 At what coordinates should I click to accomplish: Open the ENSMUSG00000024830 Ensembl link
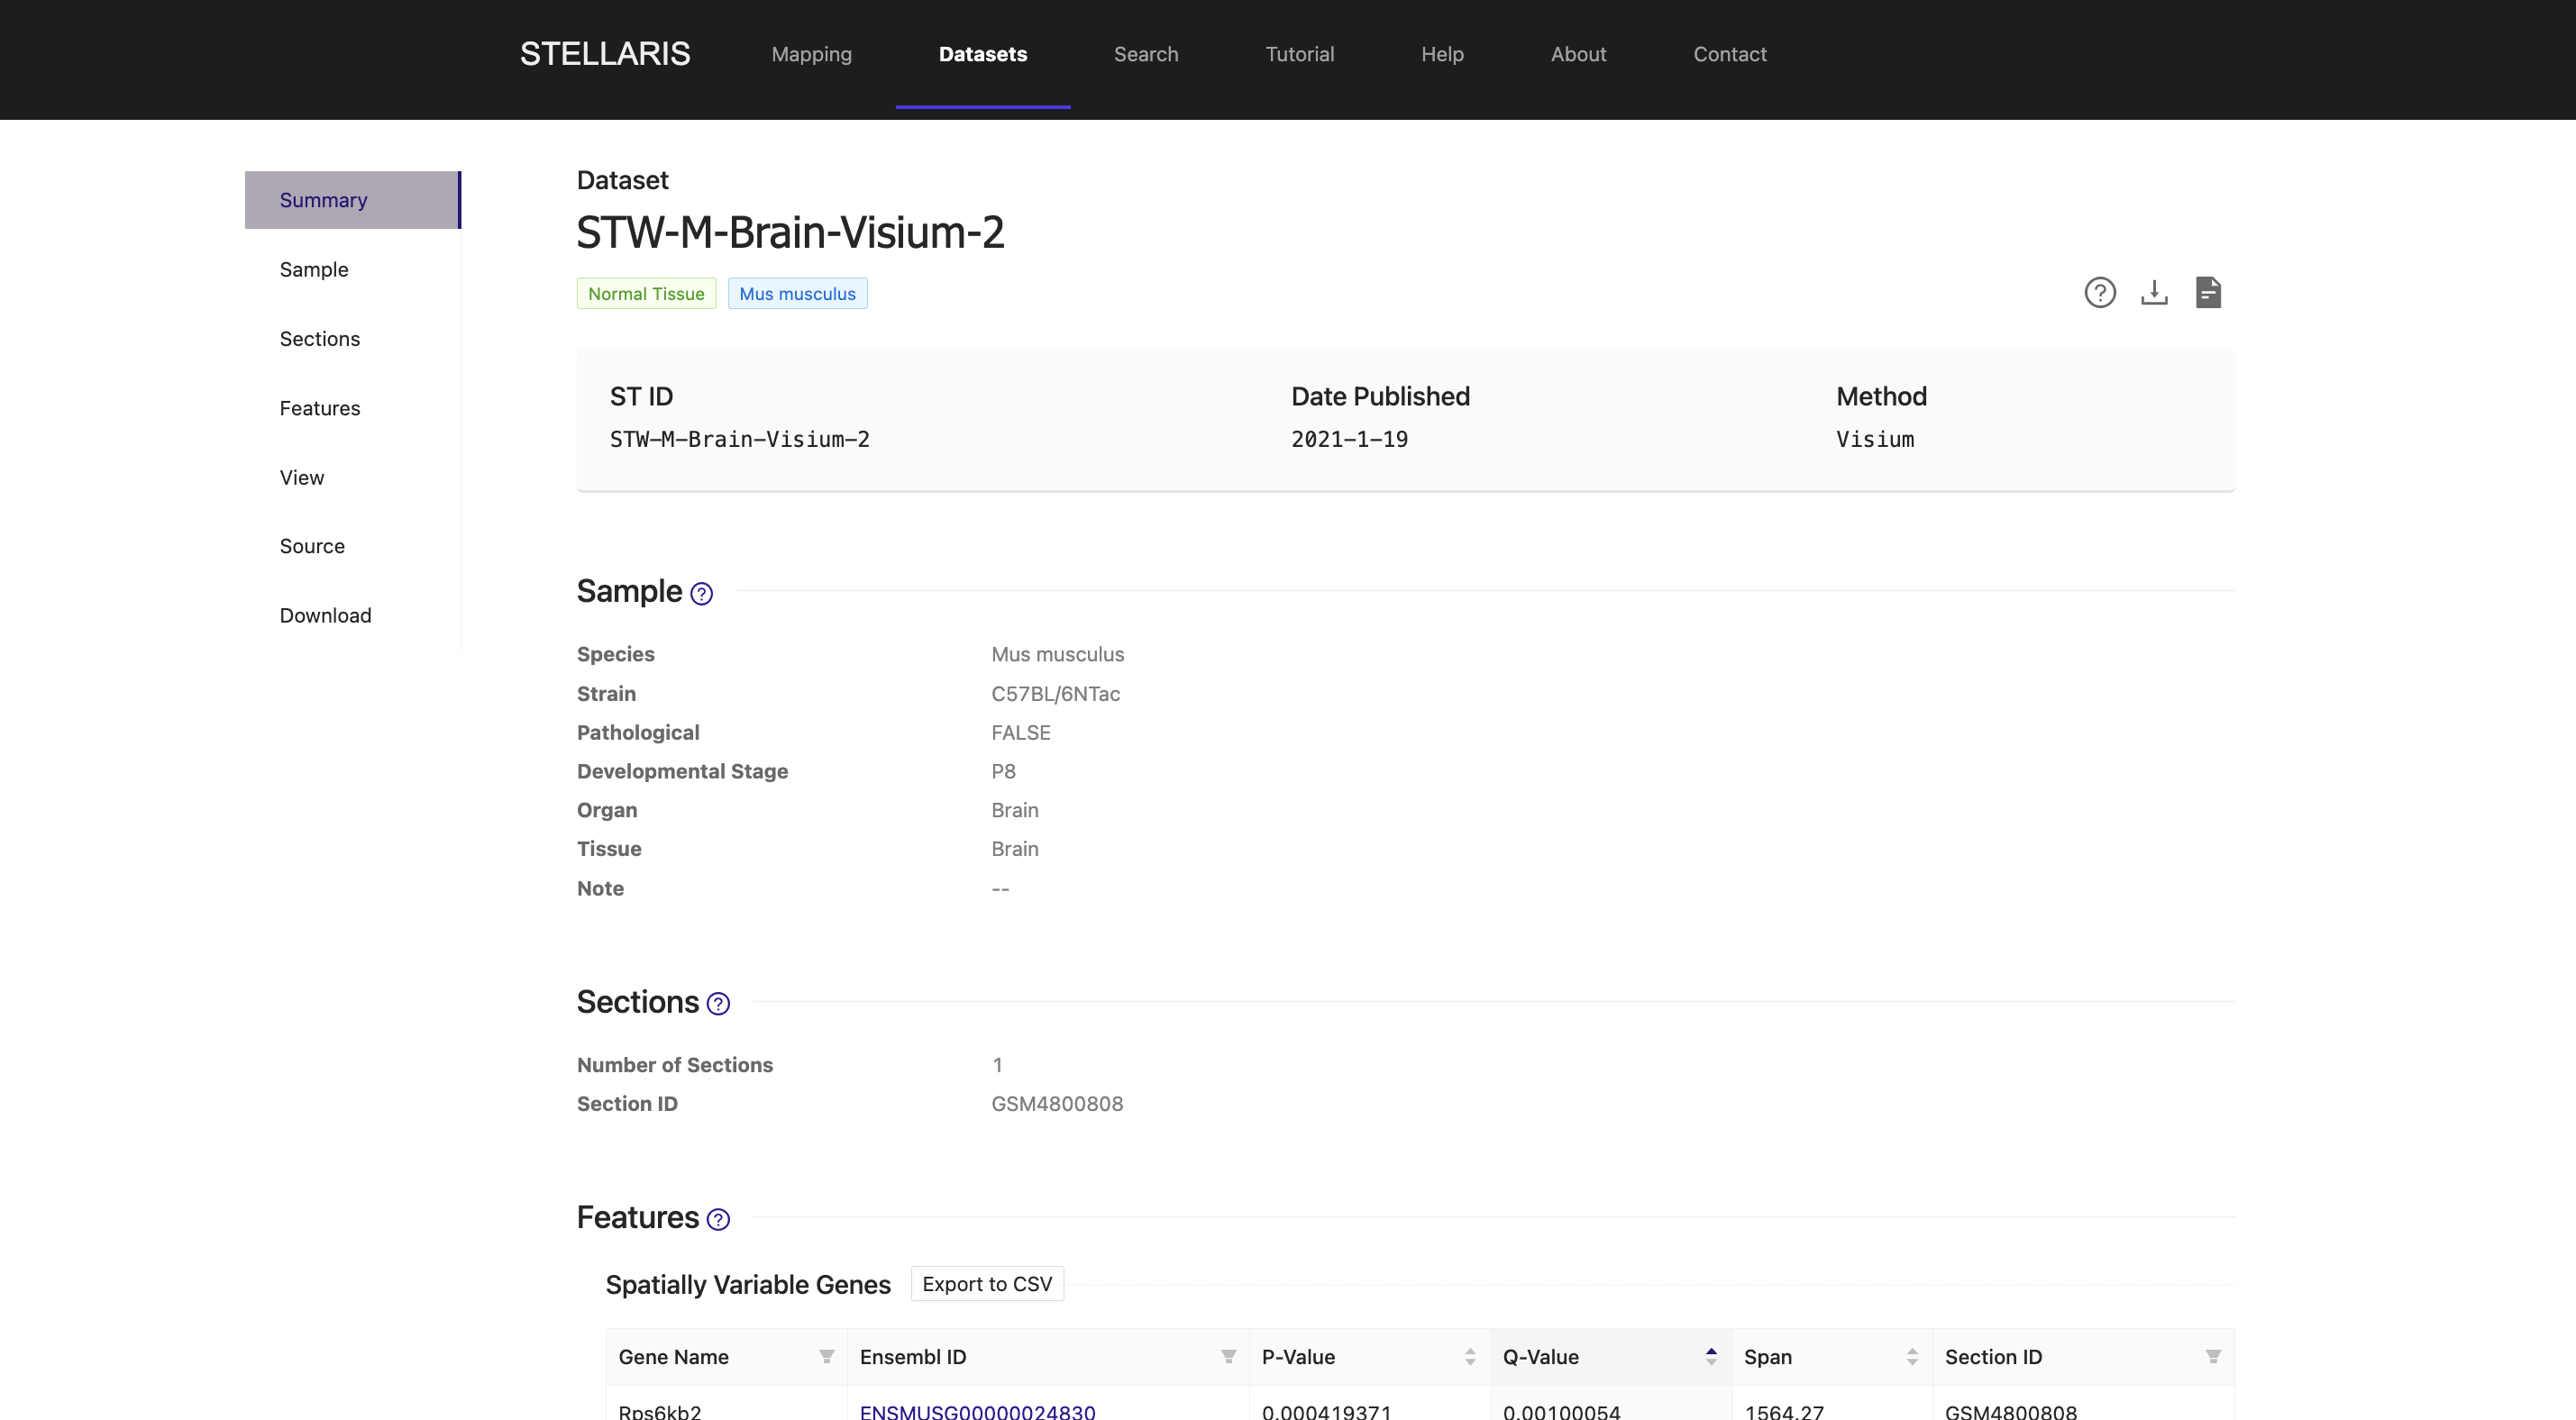977,1411
